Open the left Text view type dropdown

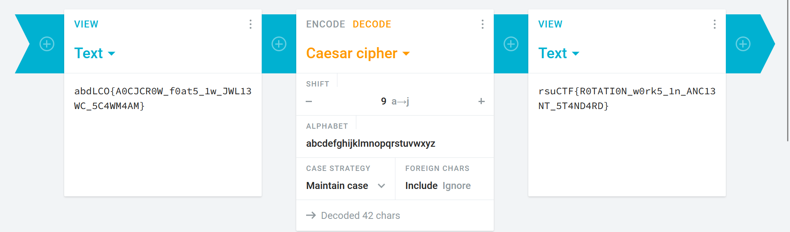pyautogui.click(x=95, y=53)
